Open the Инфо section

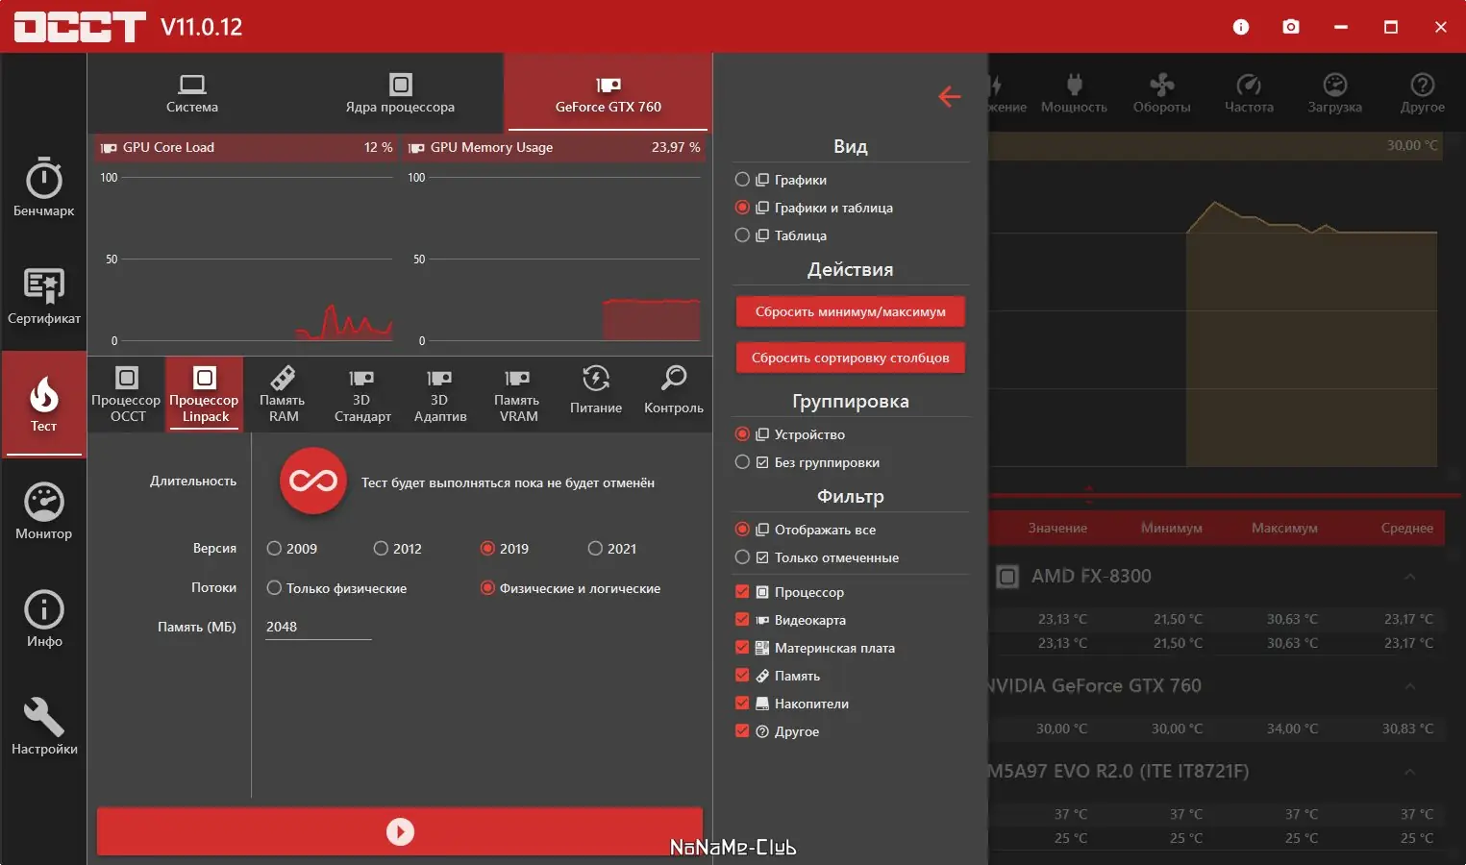coord(44,618)
